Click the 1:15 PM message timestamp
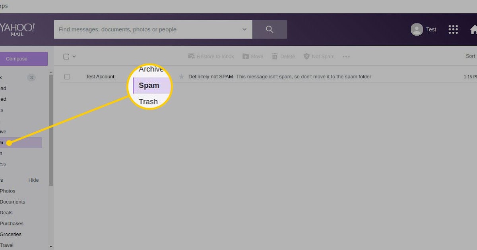 click(470, 77)
